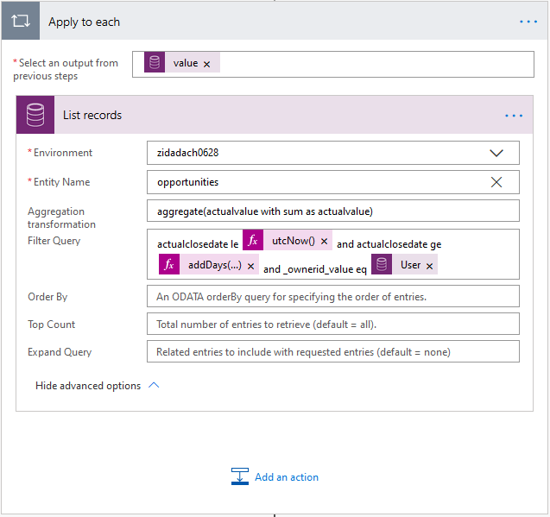Click the Top Count label
550x517 pixels.
click(51, 324)
